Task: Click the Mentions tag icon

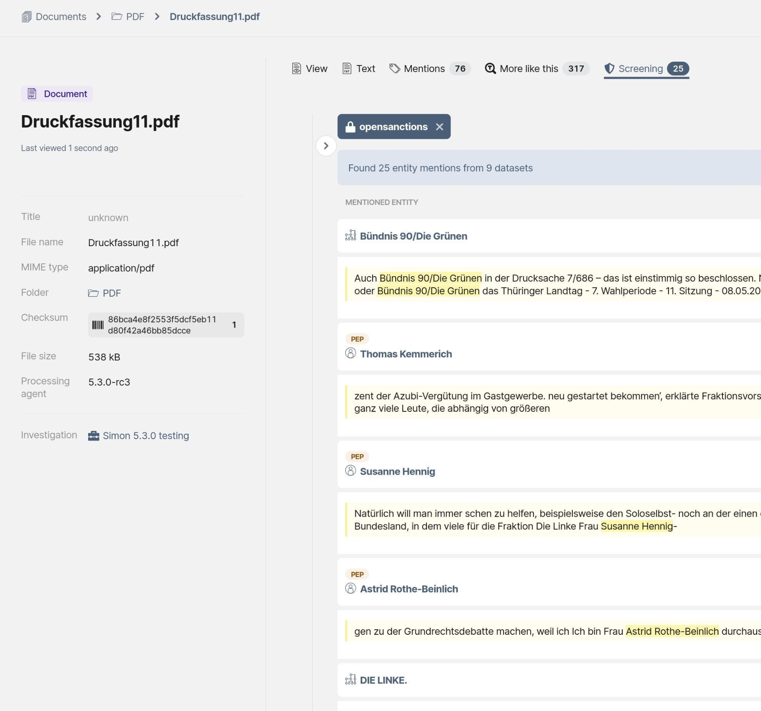Action: point(394,68)
